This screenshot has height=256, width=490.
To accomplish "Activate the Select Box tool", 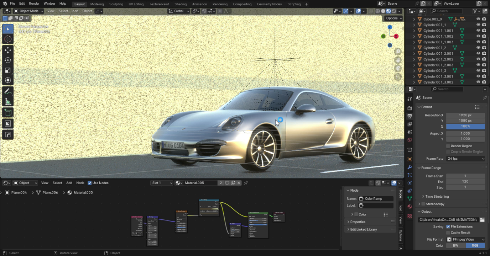I will pyautogui.click(x=8, y=29).
